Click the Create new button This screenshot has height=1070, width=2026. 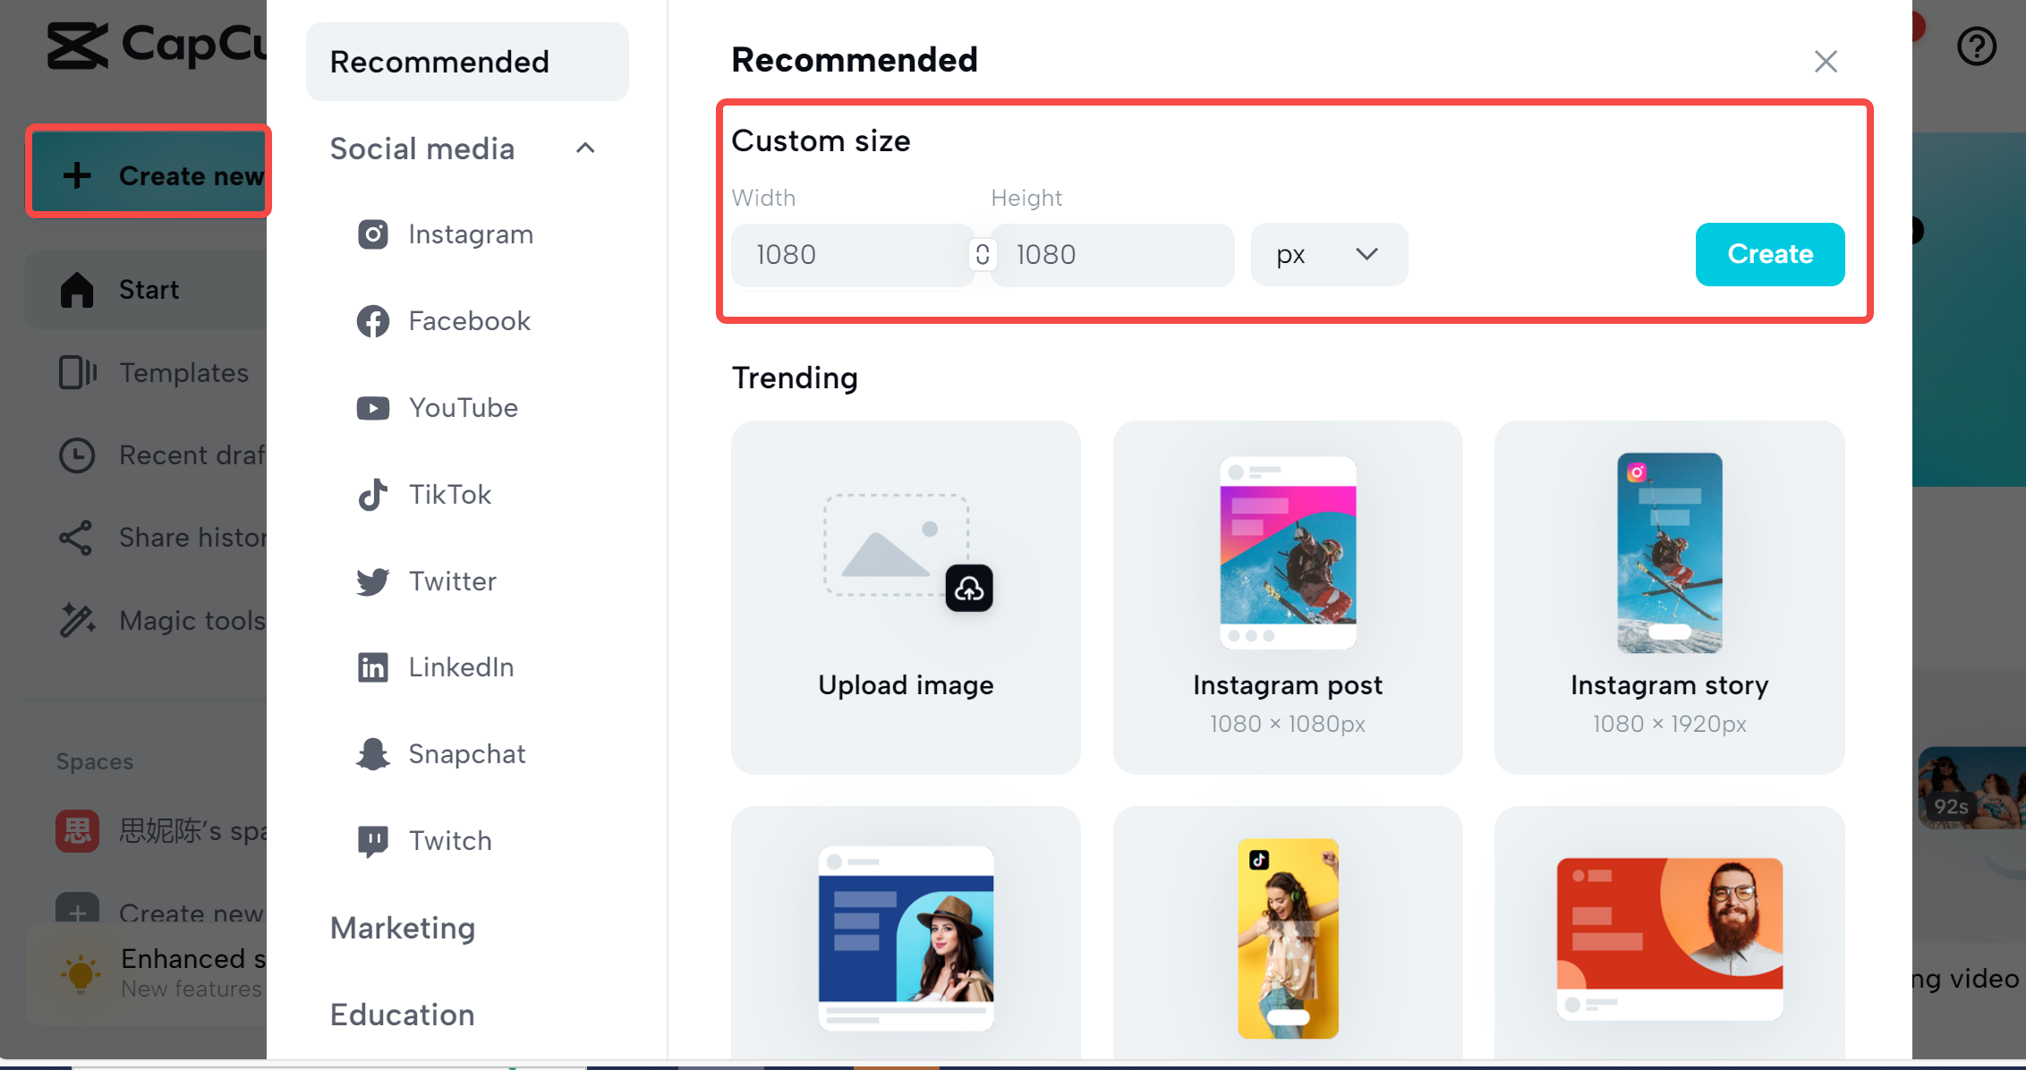pyautogui.click(x=149, y=175)
